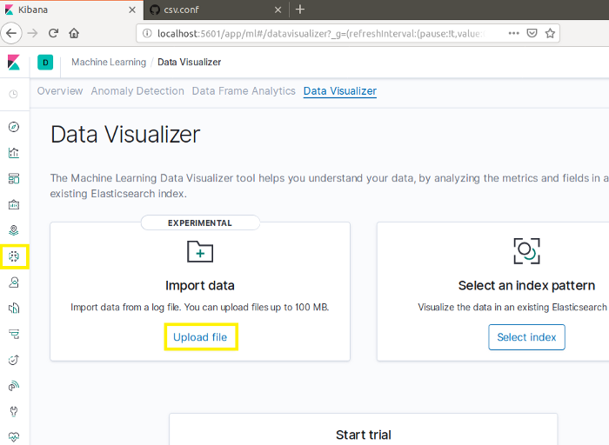Open Machine Learning breadcrumb link
This screenshot has width=609, height=445.
coord(109,62)
